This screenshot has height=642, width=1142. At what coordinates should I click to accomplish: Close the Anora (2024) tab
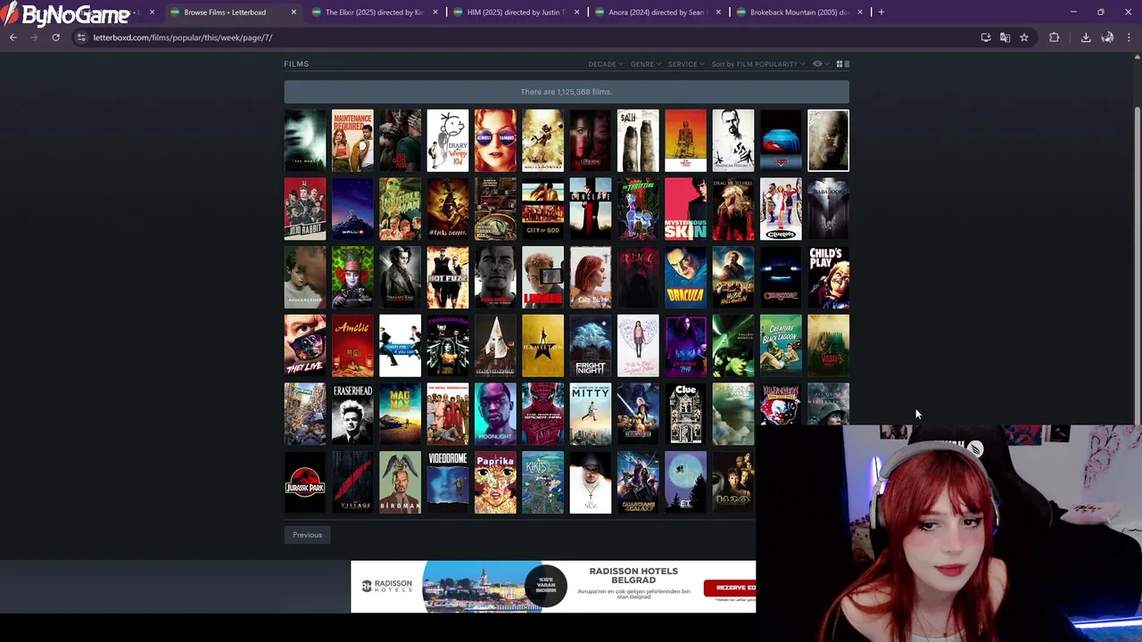(718, 12)
